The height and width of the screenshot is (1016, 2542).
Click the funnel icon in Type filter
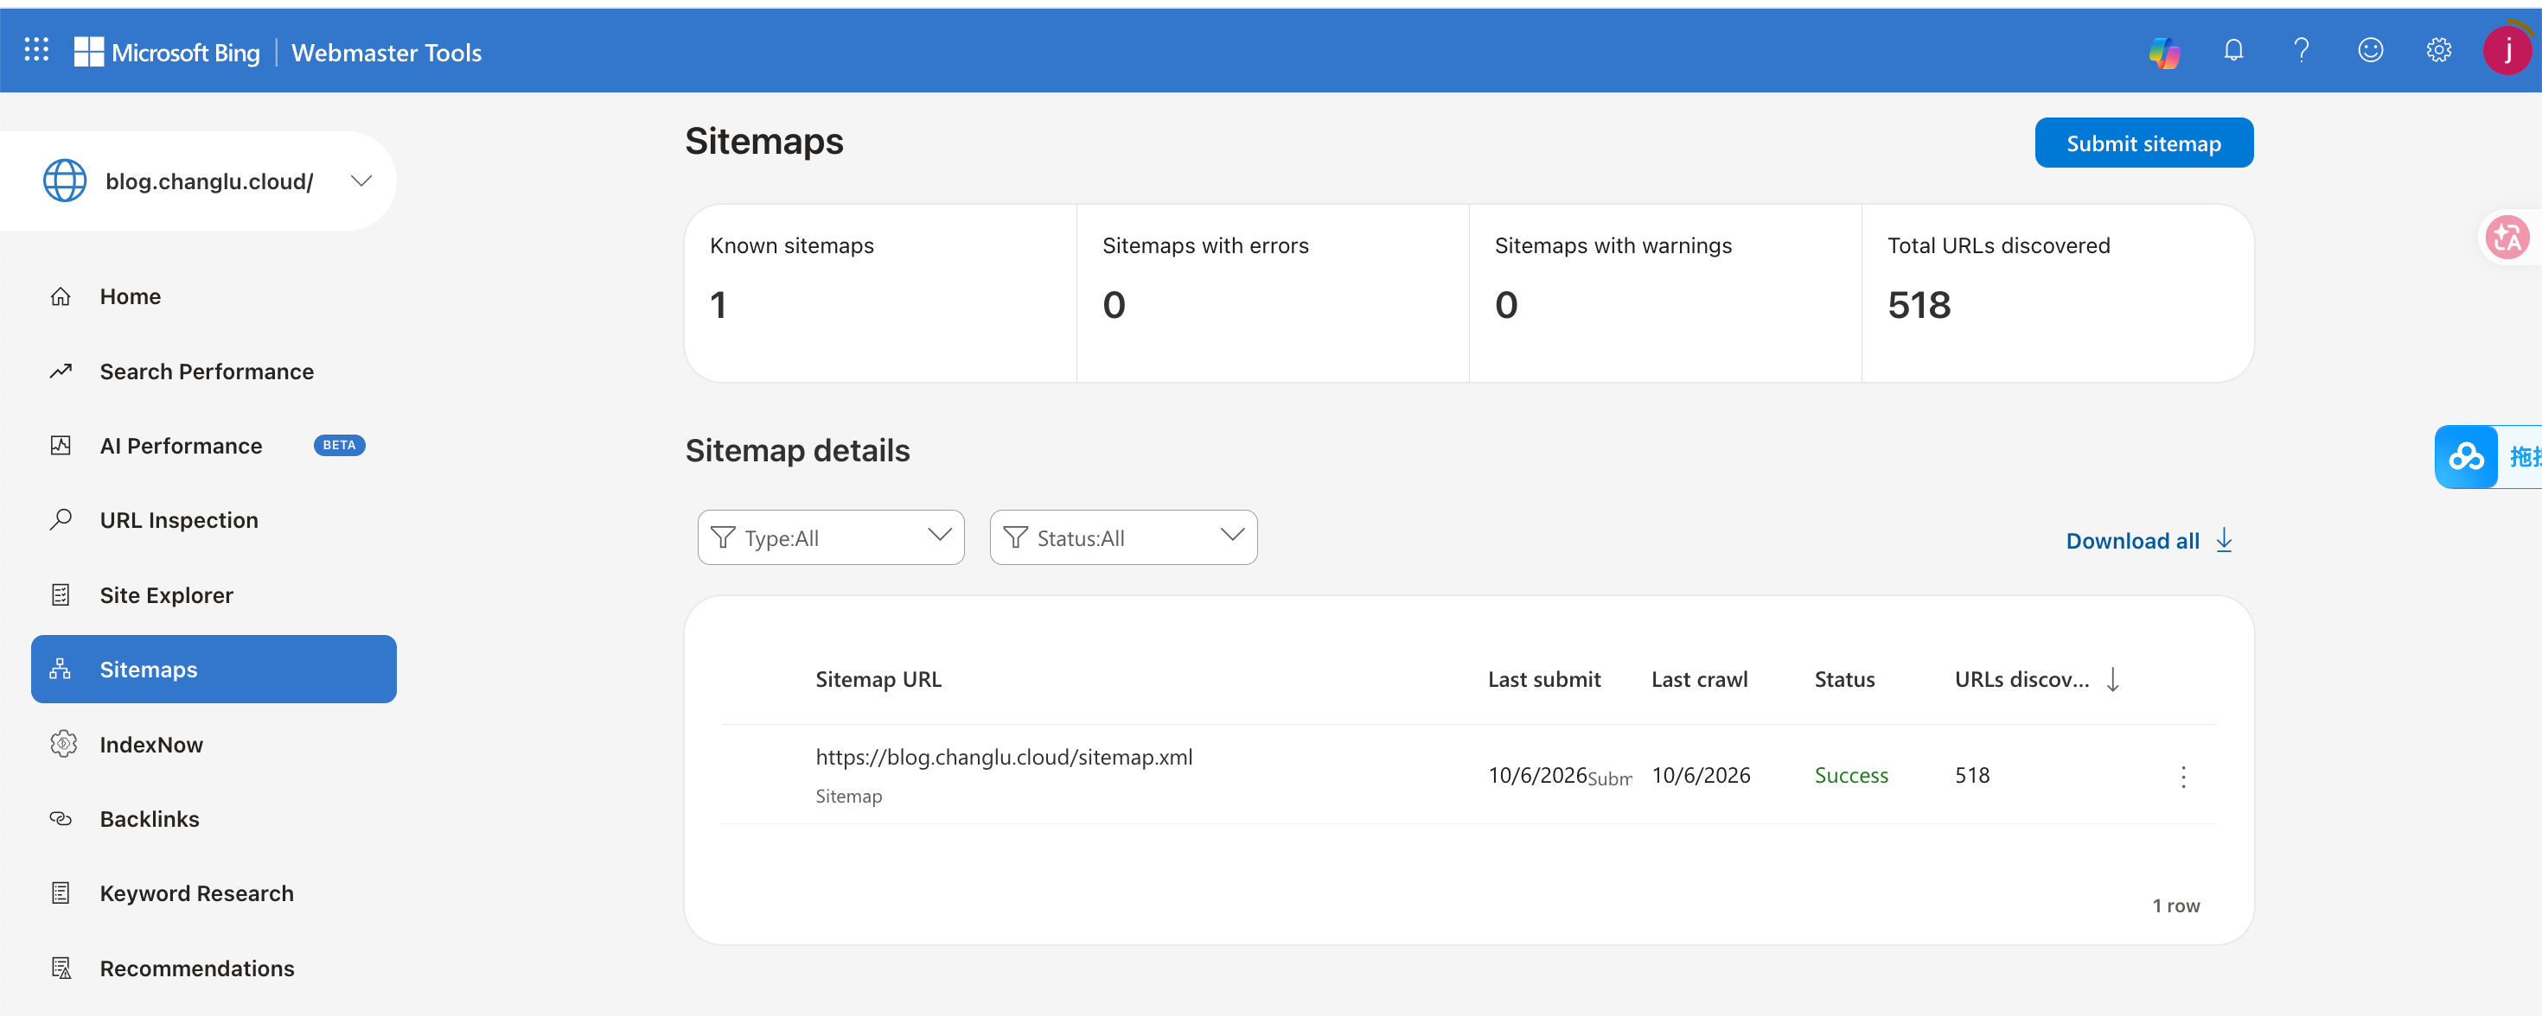click(724, 537)
